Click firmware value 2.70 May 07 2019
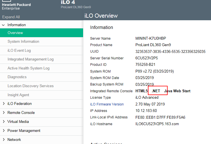The height and width of the screenshot is (144, 211). pos(150,104)
